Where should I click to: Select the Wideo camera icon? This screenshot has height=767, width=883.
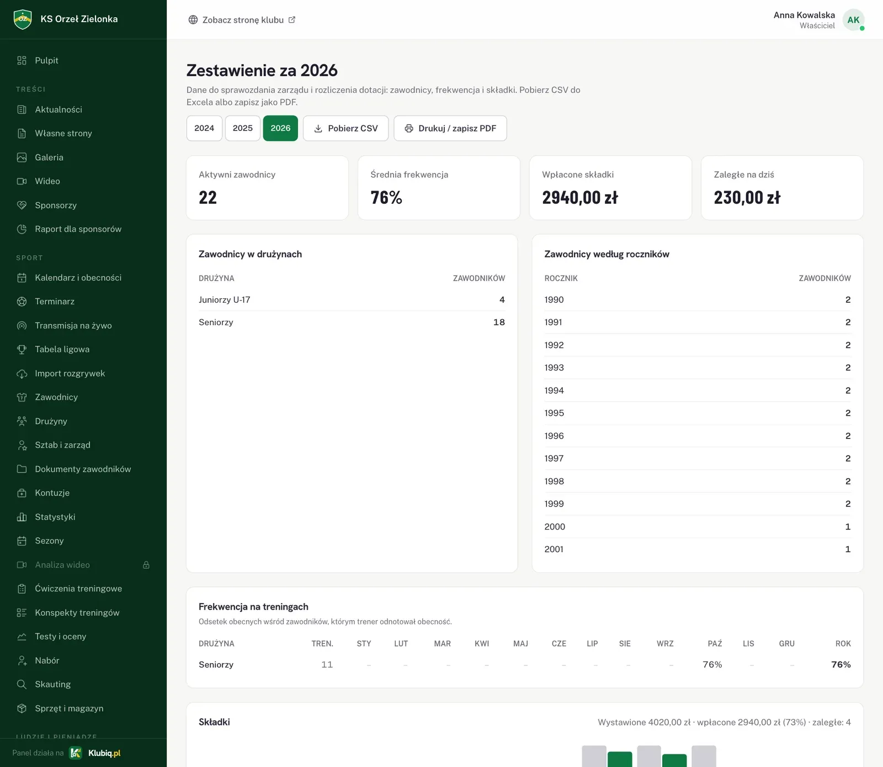22,181
